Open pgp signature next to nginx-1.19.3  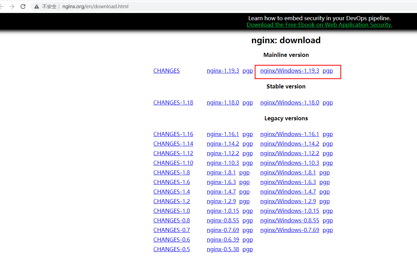tap(247, 71)
